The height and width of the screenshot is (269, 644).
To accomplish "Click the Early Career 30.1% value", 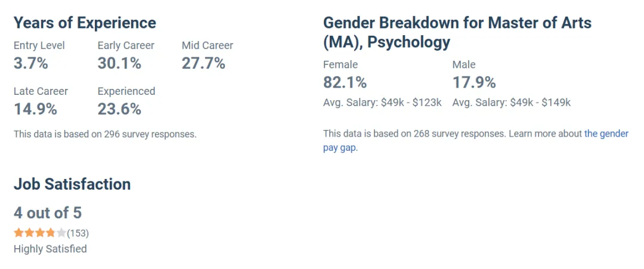I will (x=119, y=63).
